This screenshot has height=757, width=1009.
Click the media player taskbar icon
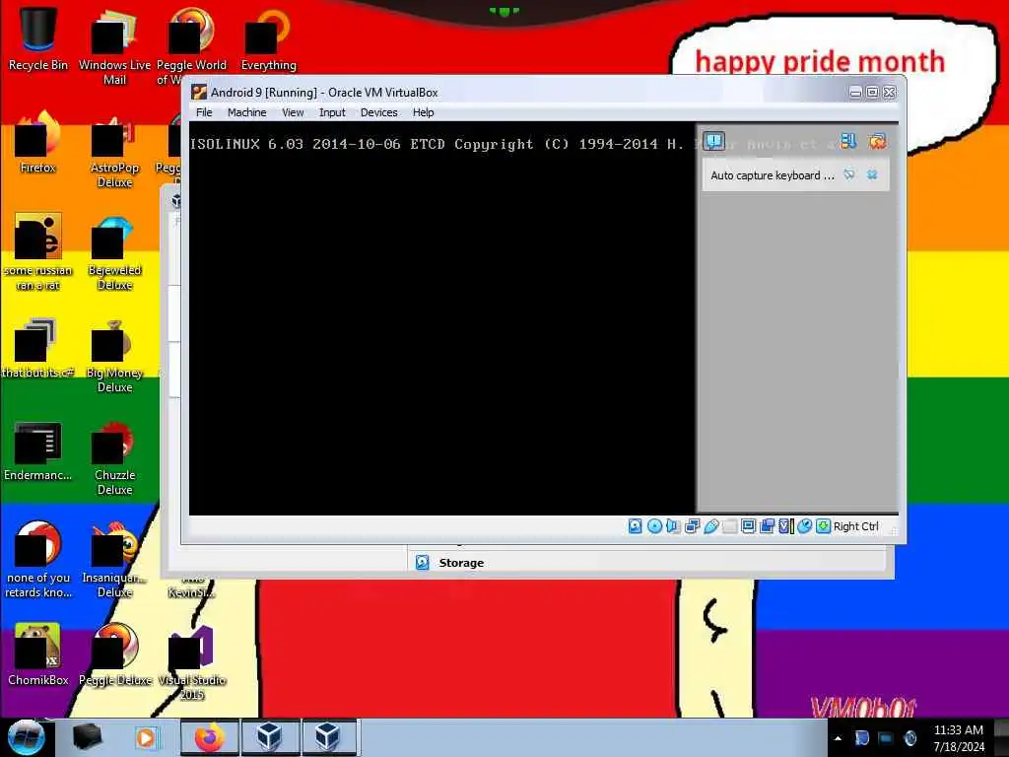click(146, 737)
